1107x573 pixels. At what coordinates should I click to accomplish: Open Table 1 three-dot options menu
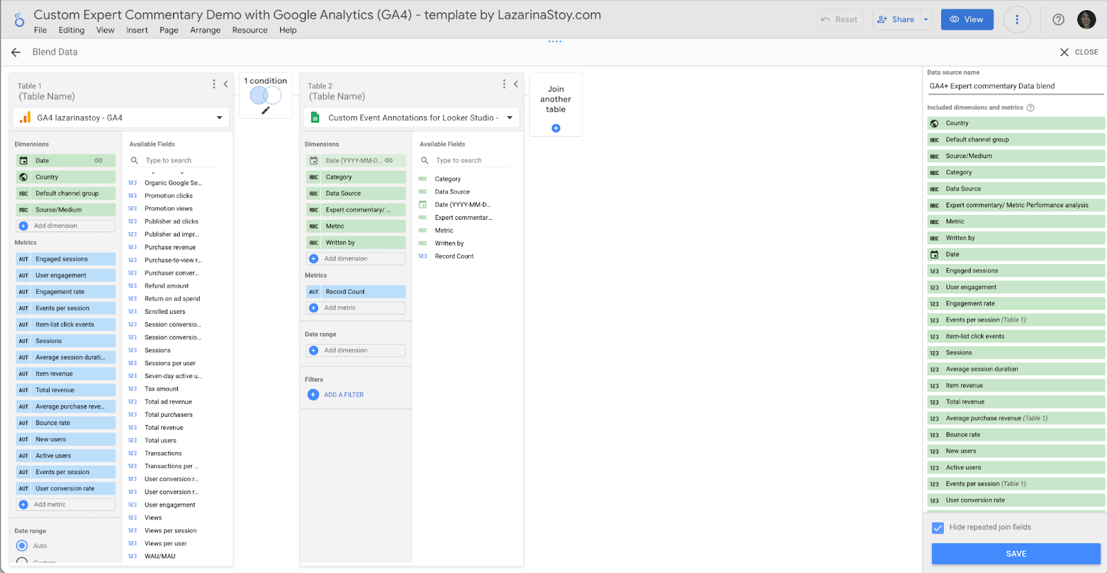point(214,84)
